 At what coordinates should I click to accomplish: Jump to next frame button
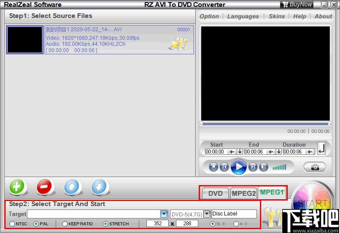pos(253,167)
